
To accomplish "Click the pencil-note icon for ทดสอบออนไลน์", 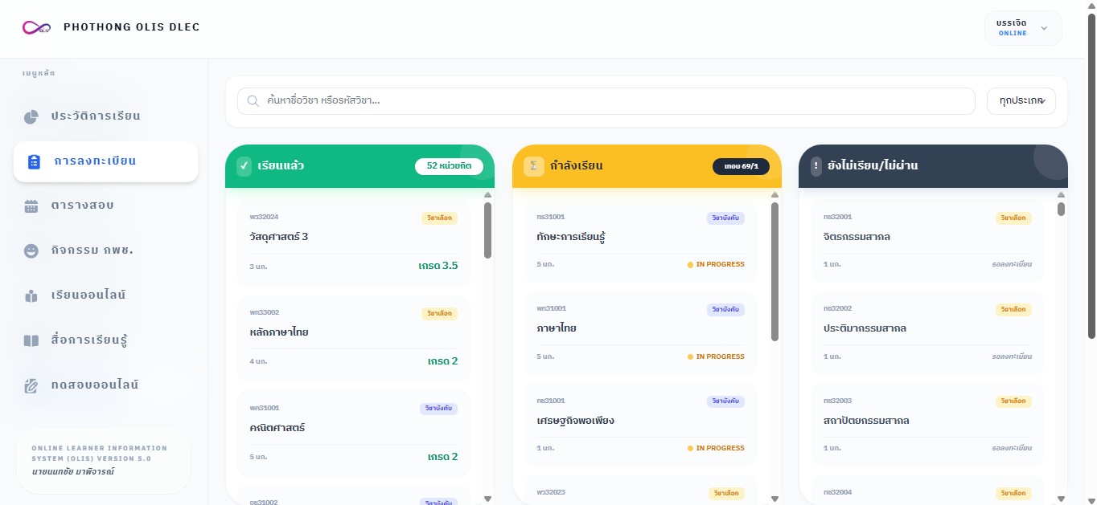I will click(31, 385).
